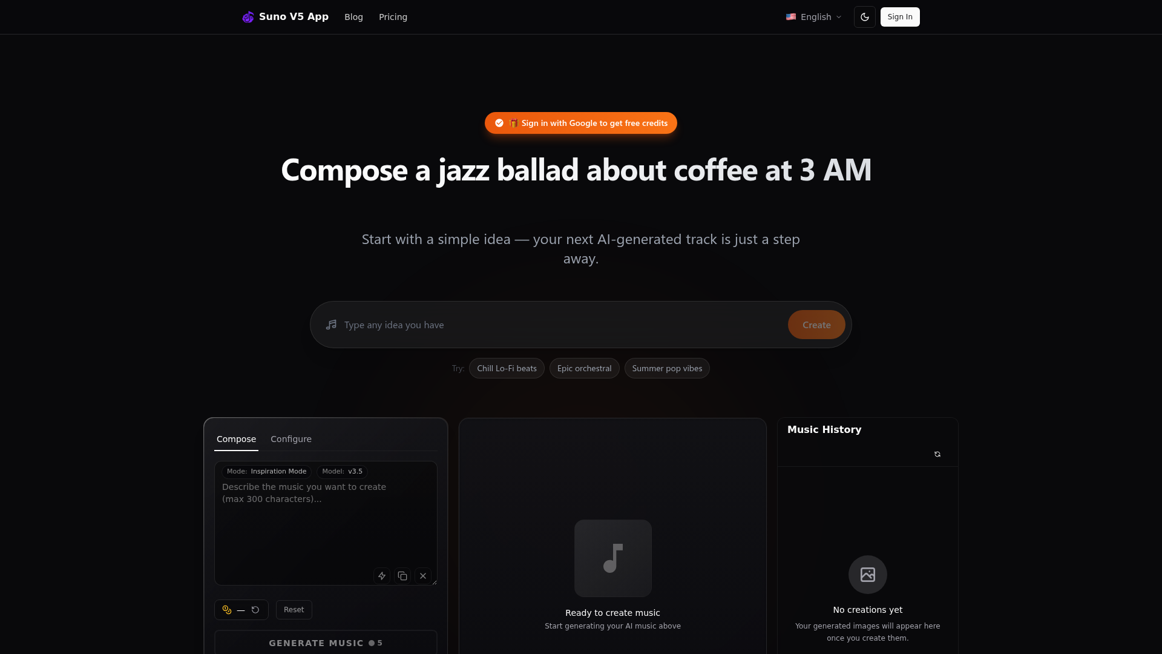Viewport: 1162px width, 654px height.
Task: Click the refresh credits arrow icon
Action: tap(255, 610)
